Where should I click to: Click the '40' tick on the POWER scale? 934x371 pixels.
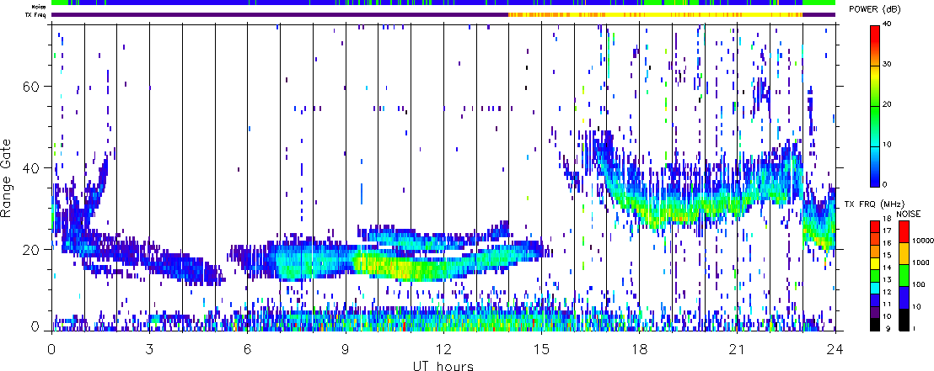pos(887,24)
